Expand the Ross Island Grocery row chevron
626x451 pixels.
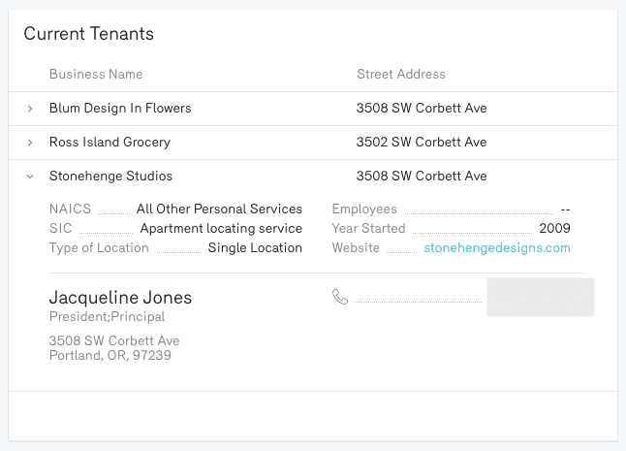[x=30, y=143]
